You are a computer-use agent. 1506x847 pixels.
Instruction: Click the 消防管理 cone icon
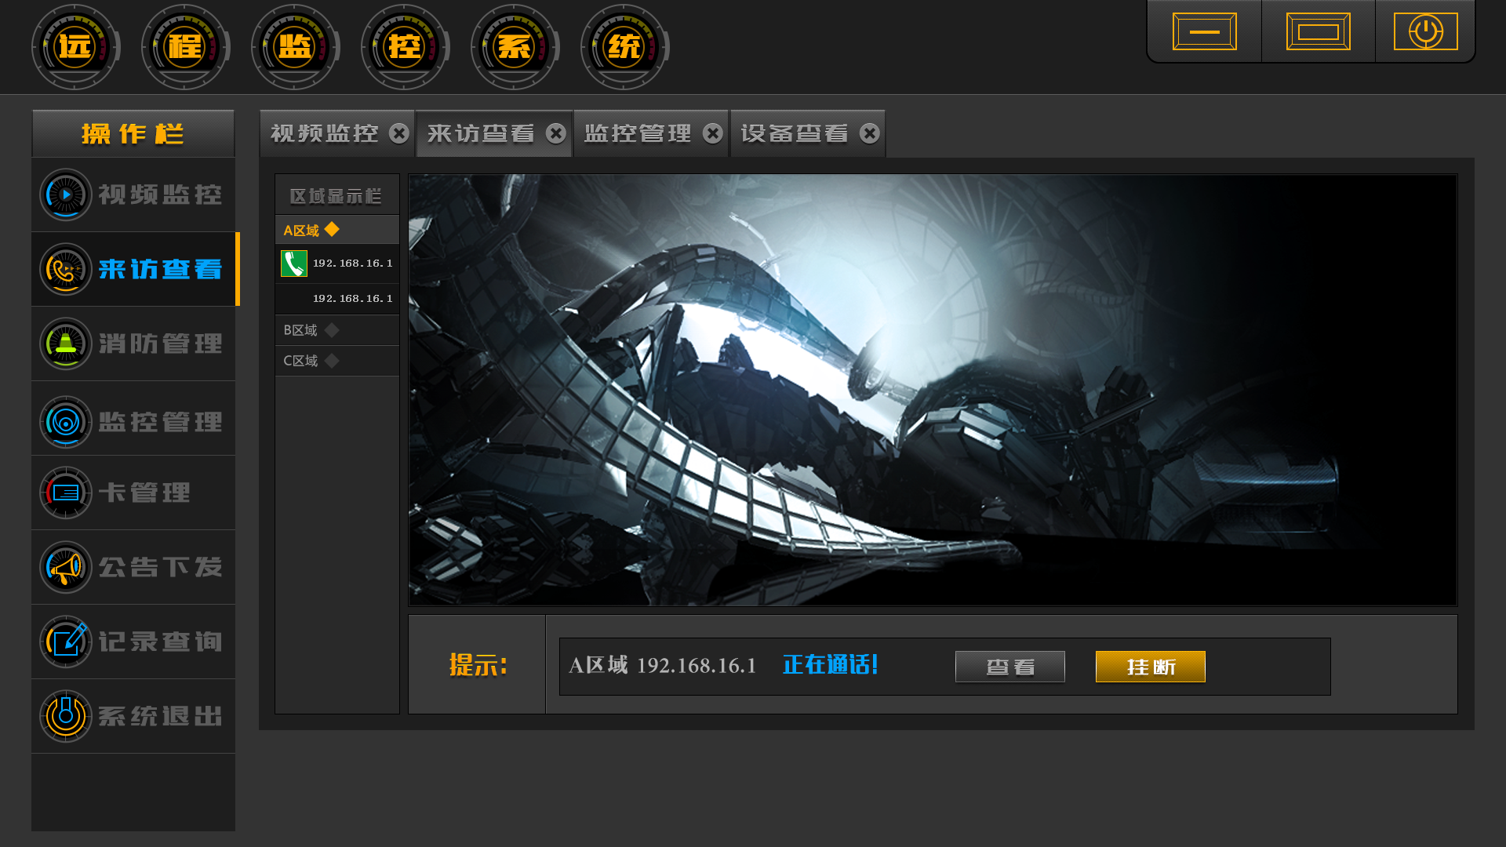(x=66, y=344)
